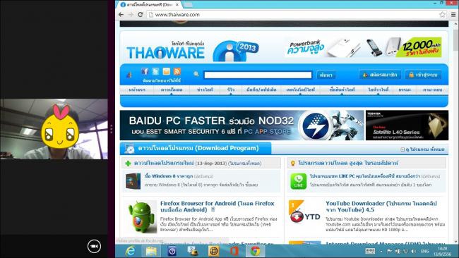Open the download navigation tab
Viewport: 459px width, 258px height.
[172, 90]
